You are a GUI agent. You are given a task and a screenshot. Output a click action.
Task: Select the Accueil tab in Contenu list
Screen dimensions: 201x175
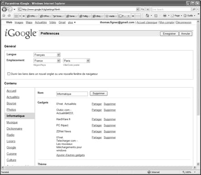11,91
